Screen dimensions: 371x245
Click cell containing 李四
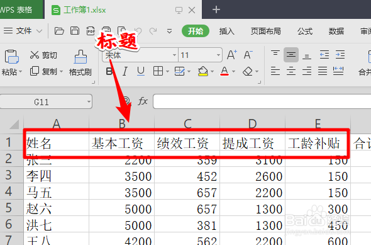[x=57, y=176]
